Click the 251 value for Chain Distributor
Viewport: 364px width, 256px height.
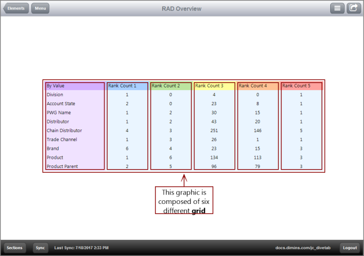click(214, 131)
